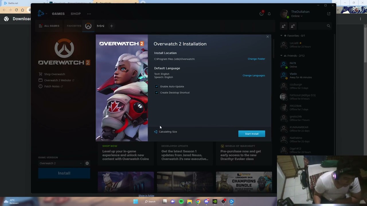Click the region globe icon
This screenshot has height=206, width=367.
pos(87,163)
